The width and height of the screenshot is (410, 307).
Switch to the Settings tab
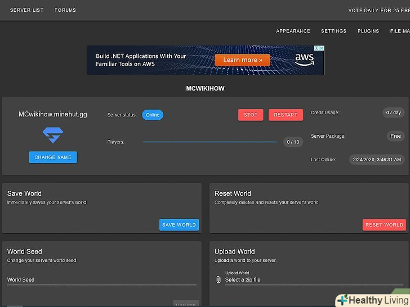[x=333, y=31]
